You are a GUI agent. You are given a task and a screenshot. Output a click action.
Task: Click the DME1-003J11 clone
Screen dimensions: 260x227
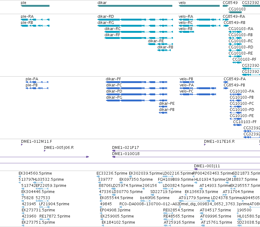(227, 169)
